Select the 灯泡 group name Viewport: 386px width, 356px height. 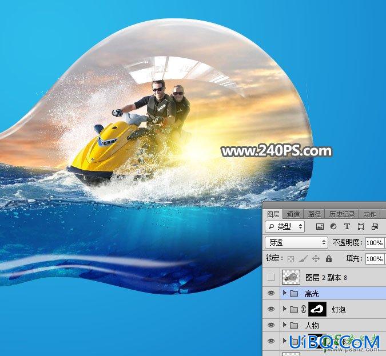339,310
